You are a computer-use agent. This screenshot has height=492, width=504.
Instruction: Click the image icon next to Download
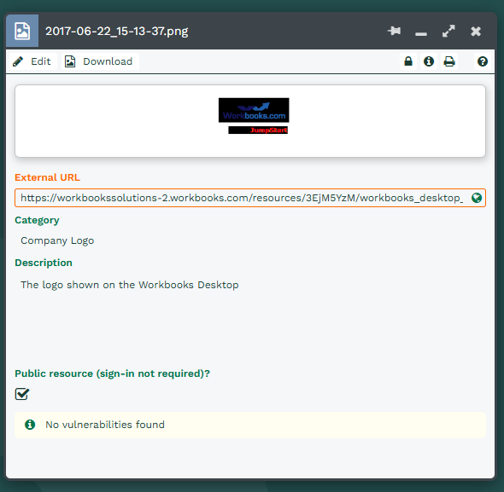[70, 61]
